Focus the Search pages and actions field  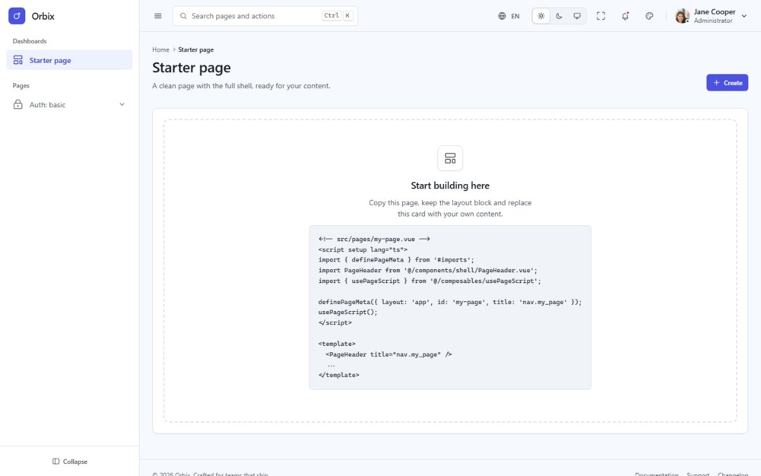(x=265, y=16)
